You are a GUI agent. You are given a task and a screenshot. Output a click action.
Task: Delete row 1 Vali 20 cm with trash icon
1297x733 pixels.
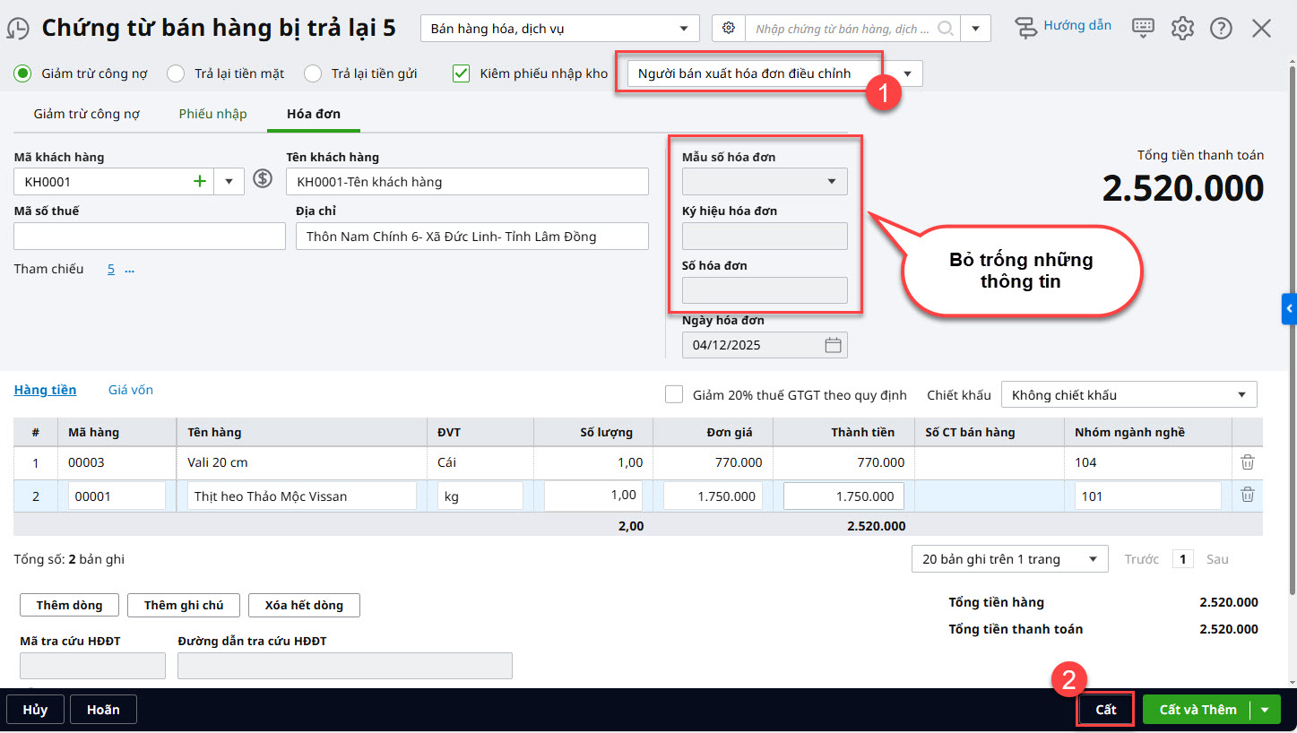[x=1247, y=462]
